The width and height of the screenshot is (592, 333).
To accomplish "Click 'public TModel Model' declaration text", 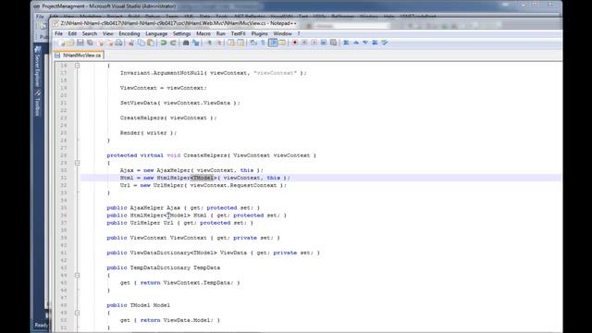I will (138, 305).
